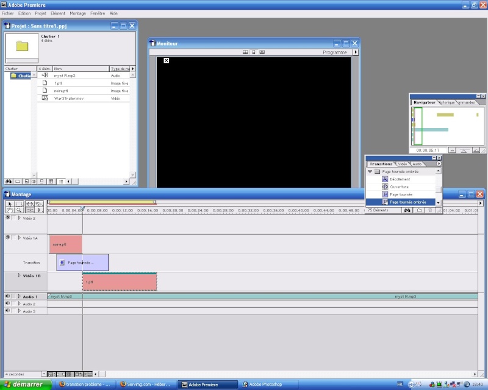Select the Hand tool in Montage
This screenshot has height=390, width=488.
[10, 210]
